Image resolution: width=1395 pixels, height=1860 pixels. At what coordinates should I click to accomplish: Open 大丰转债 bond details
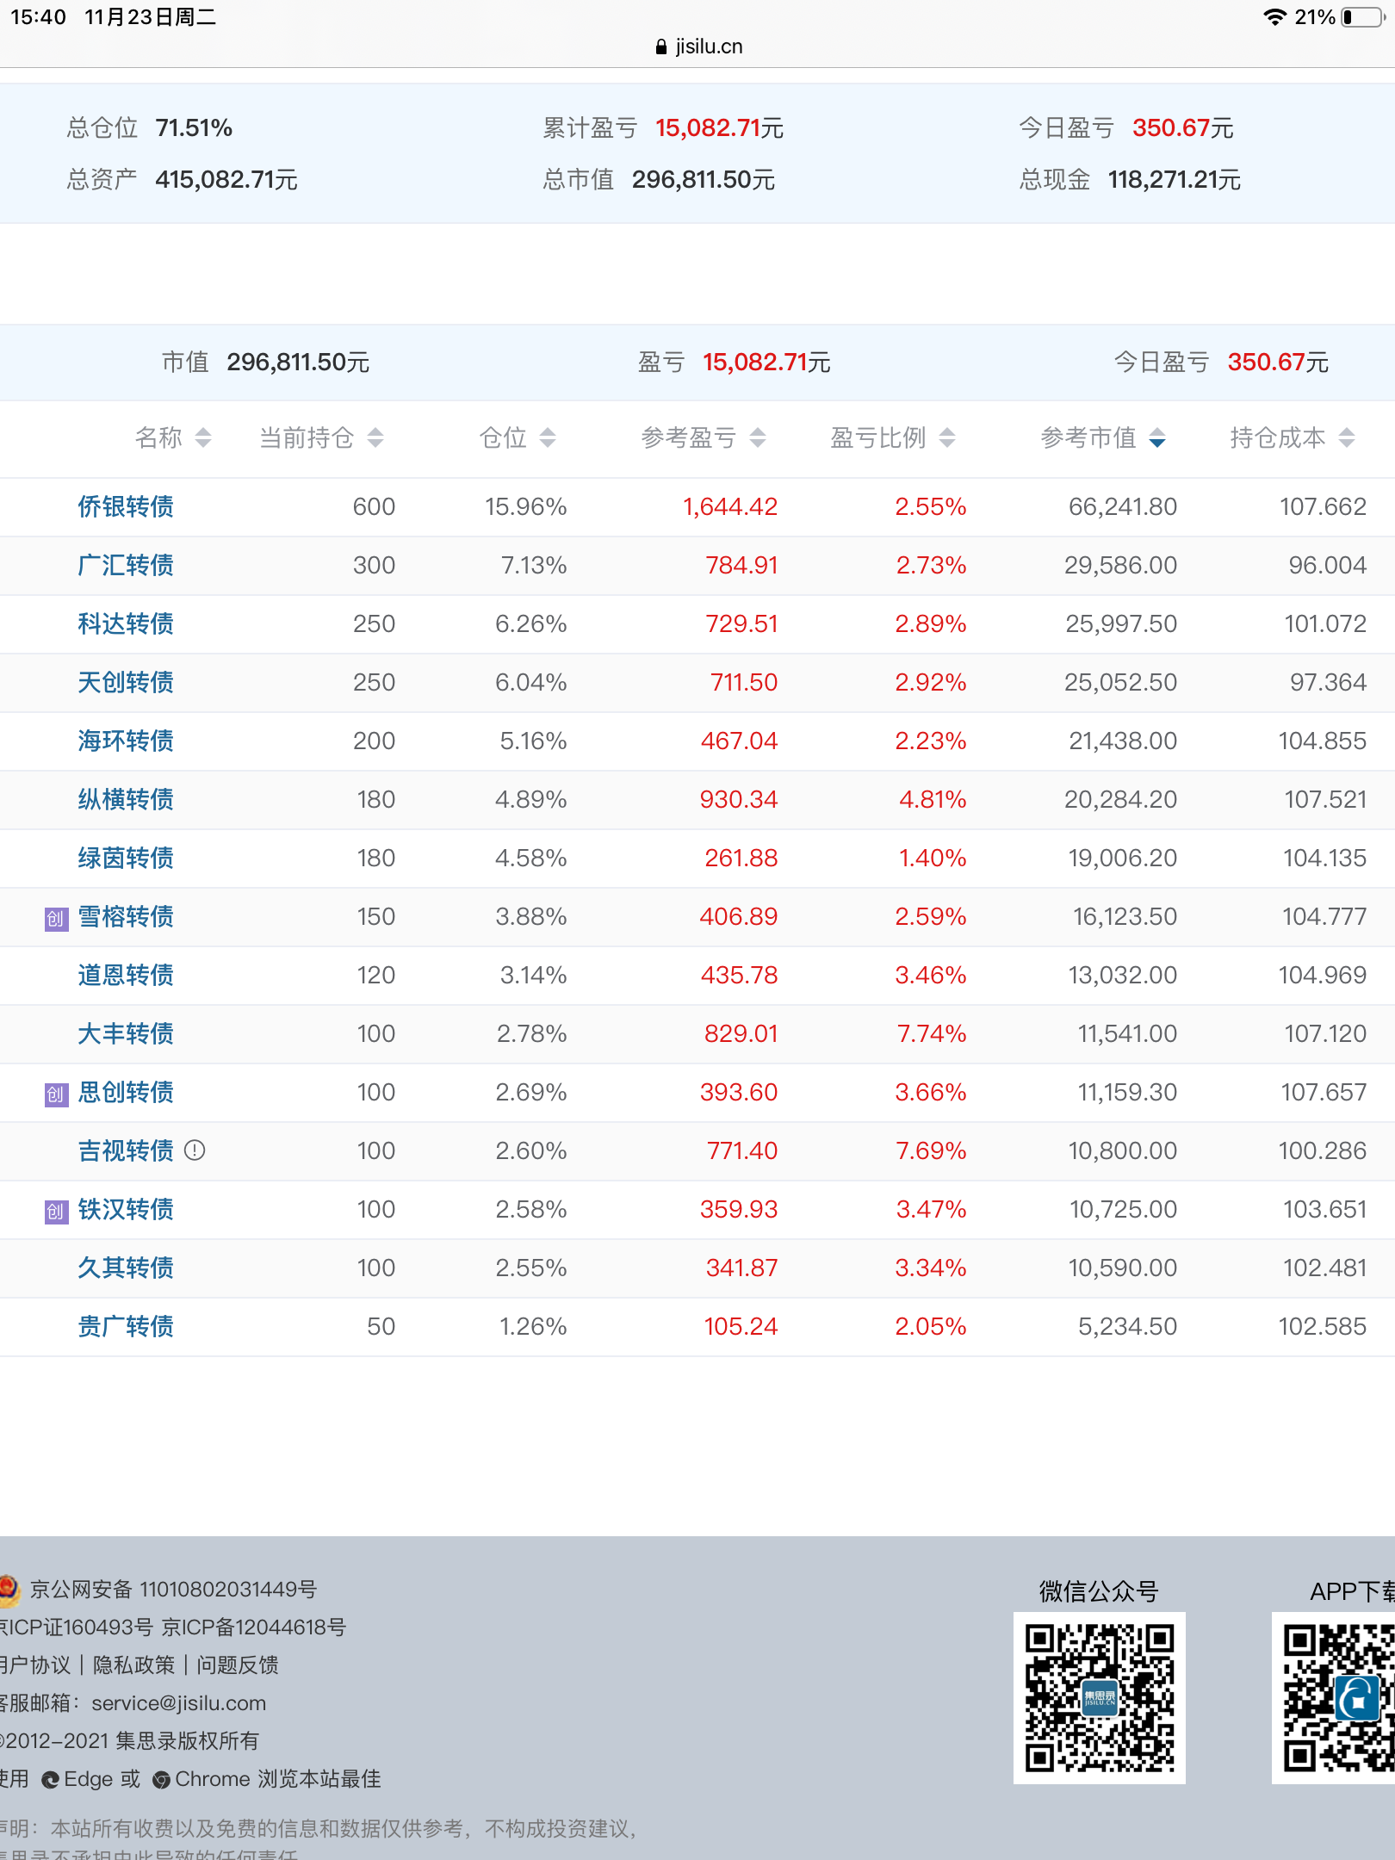[126, 1033]
